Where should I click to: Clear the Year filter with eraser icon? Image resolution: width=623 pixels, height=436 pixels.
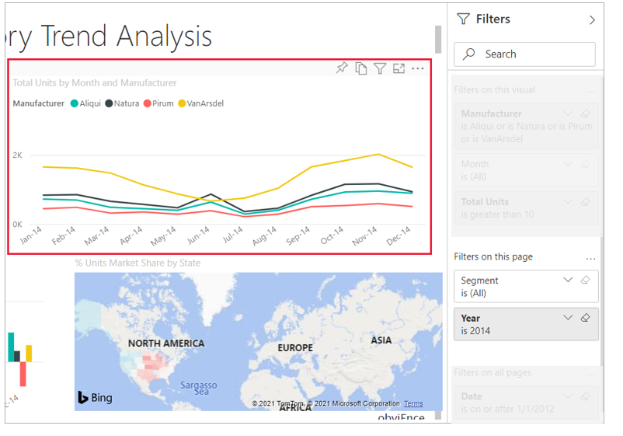tap(586, 318)
